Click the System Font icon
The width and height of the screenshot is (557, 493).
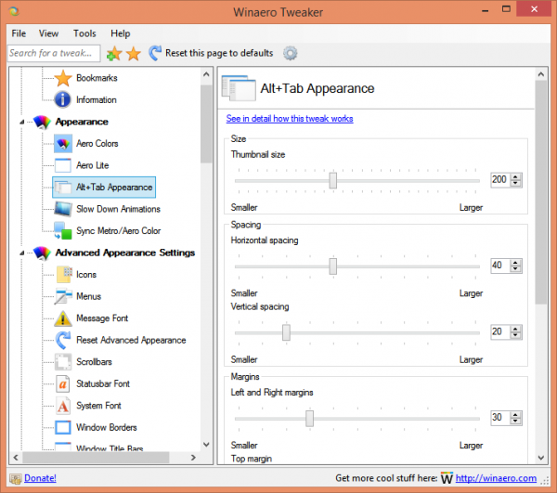tap(63, 406)
